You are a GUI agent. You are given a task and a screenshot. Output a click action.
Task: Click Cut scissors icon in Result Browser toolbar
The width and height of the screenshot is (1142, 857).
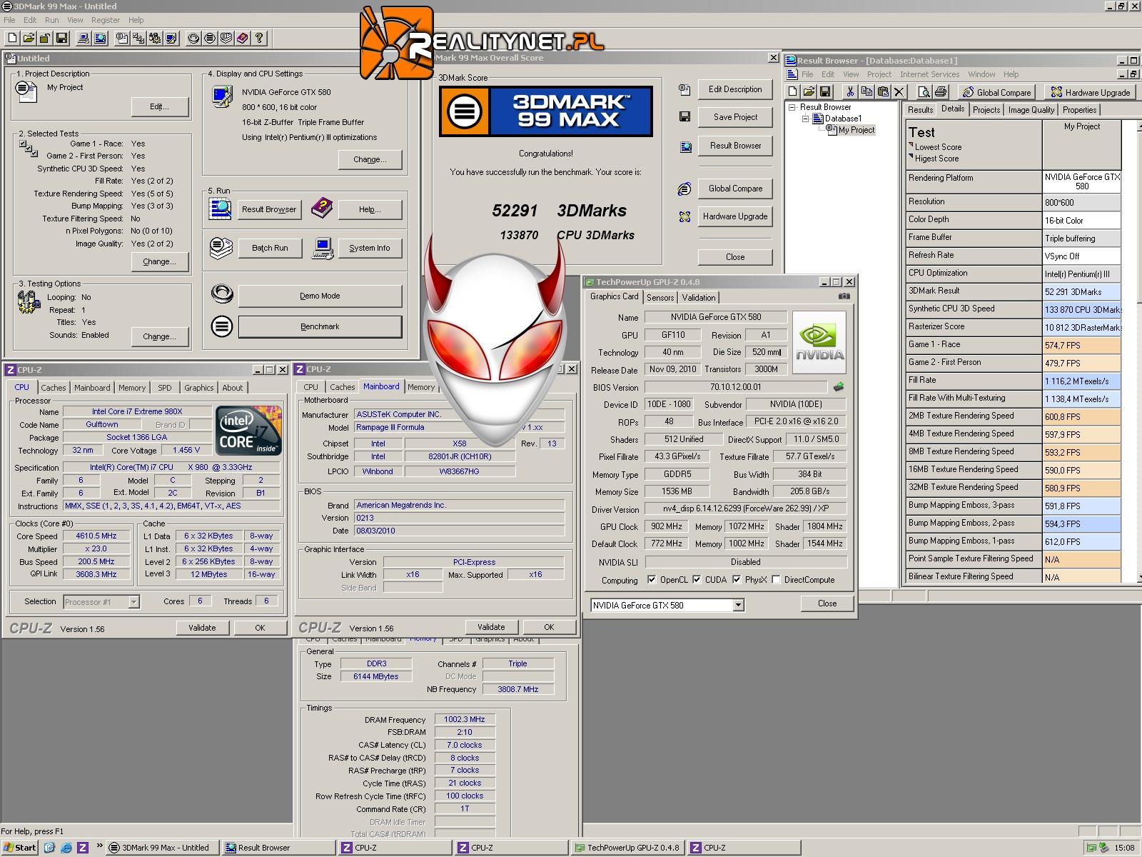(x=850, y=91)
